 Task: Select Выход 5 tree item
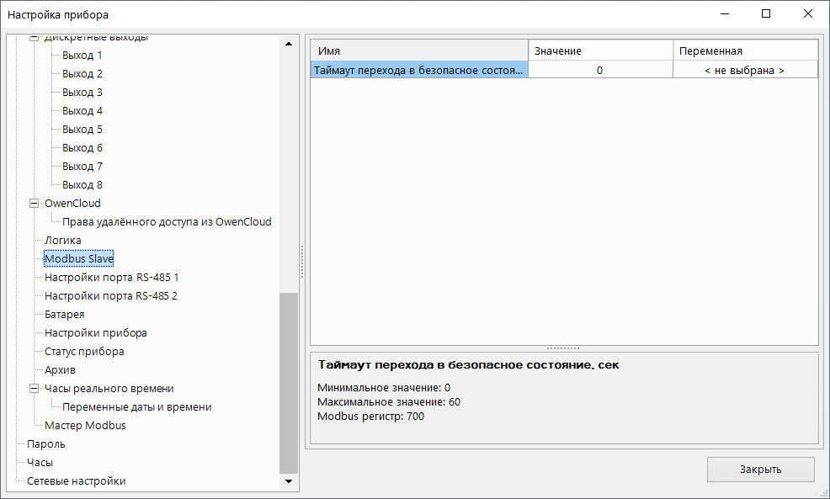82,130
